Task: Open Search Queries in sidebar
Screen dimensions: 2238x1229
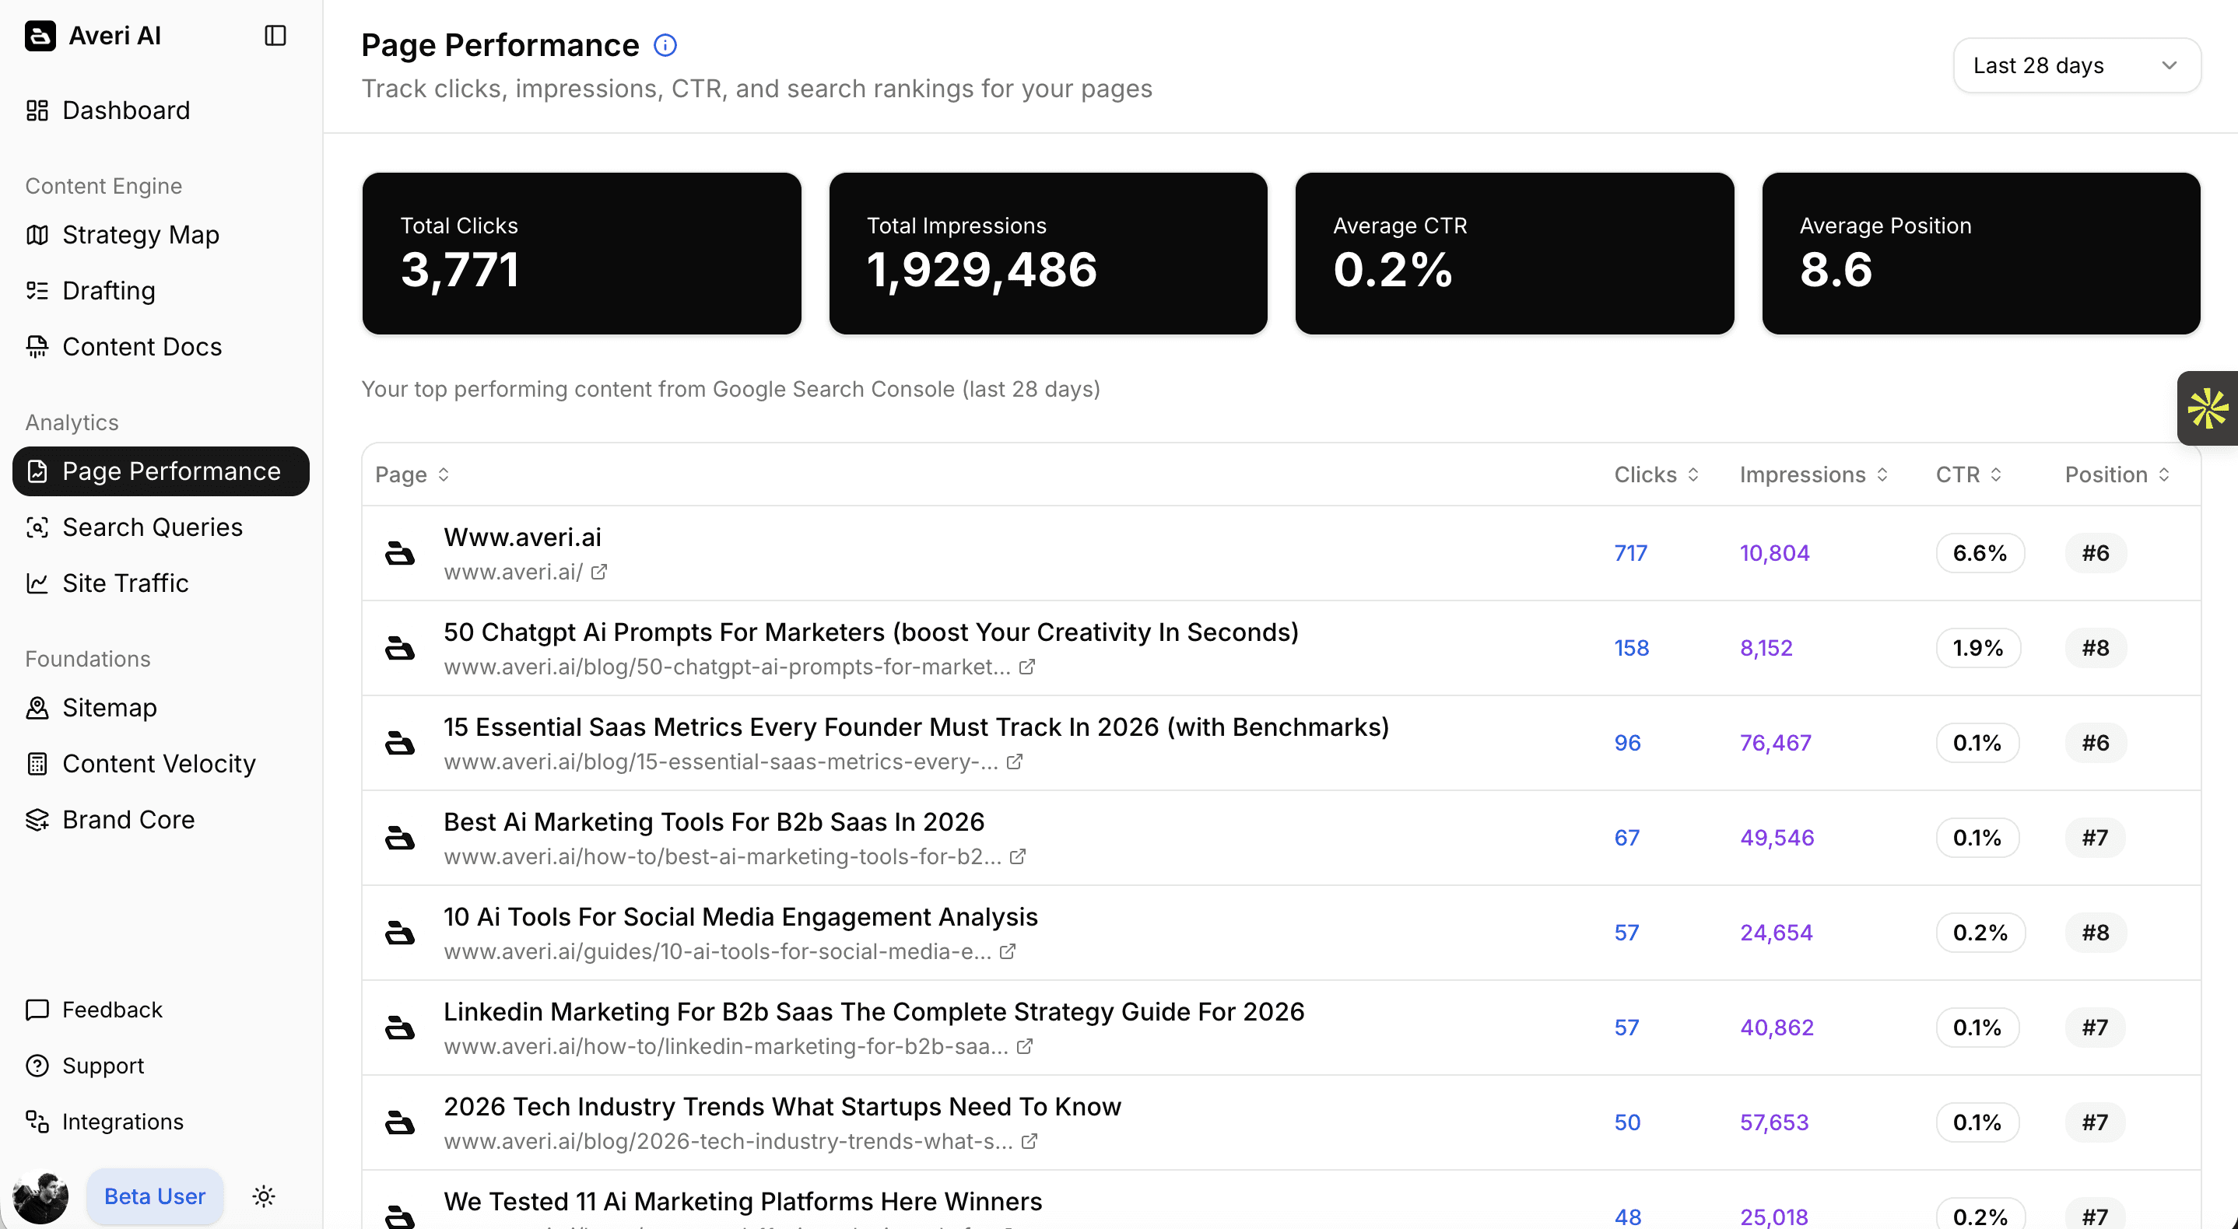Action: [152, 527]
